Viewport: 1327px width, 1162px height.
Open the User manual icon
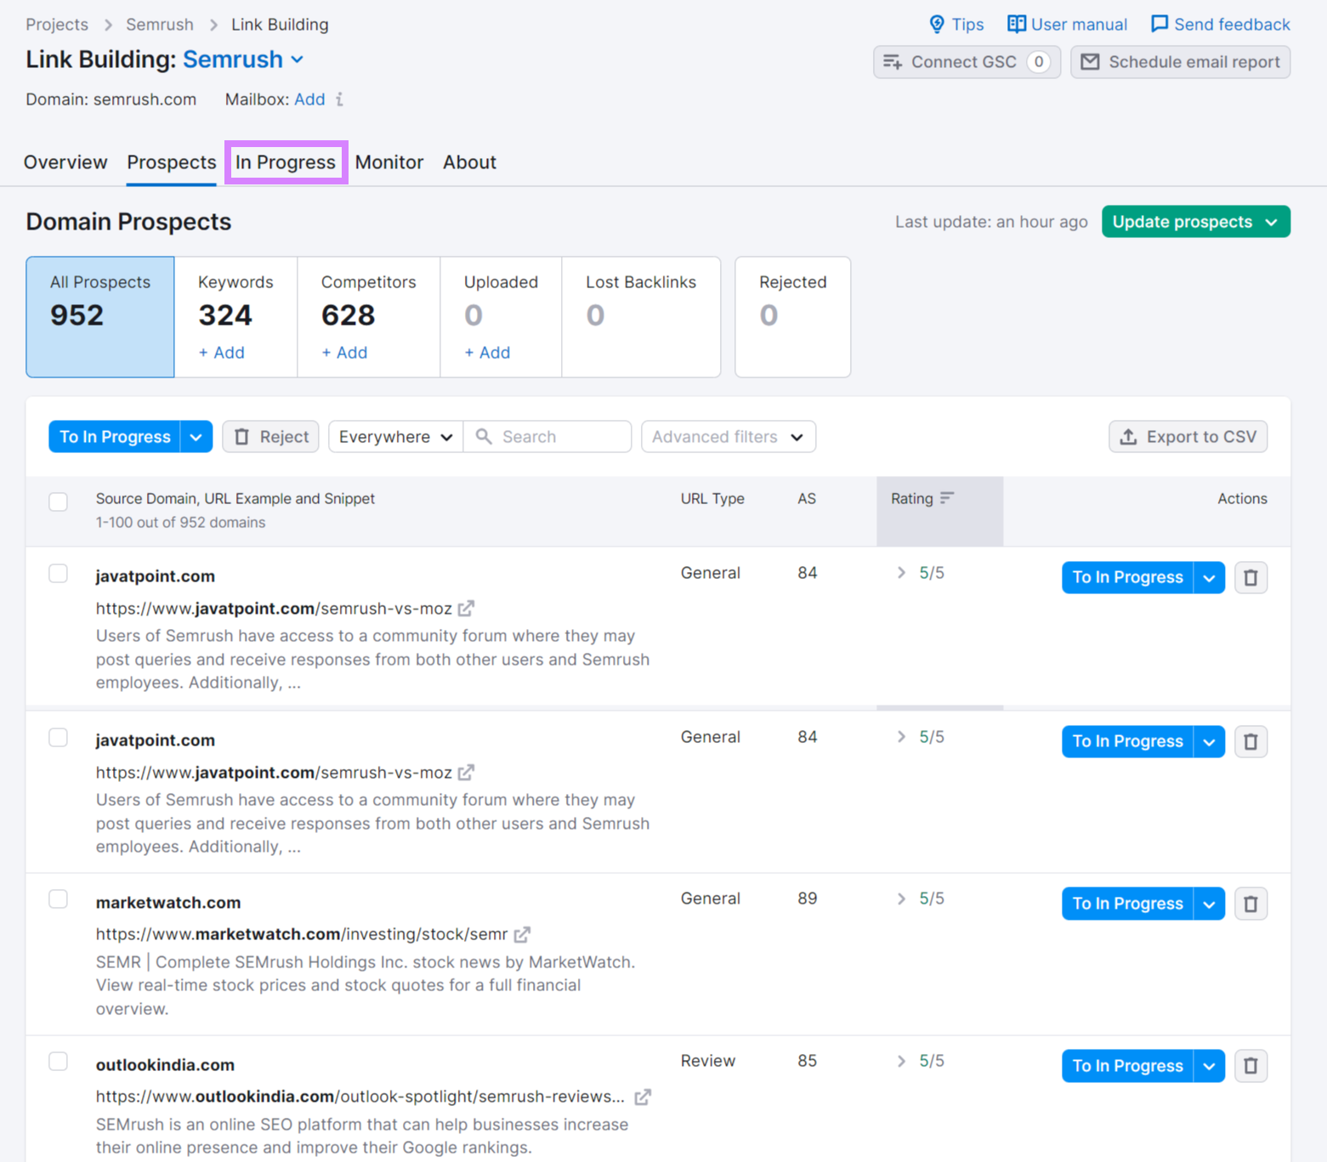pos(1017,24)
